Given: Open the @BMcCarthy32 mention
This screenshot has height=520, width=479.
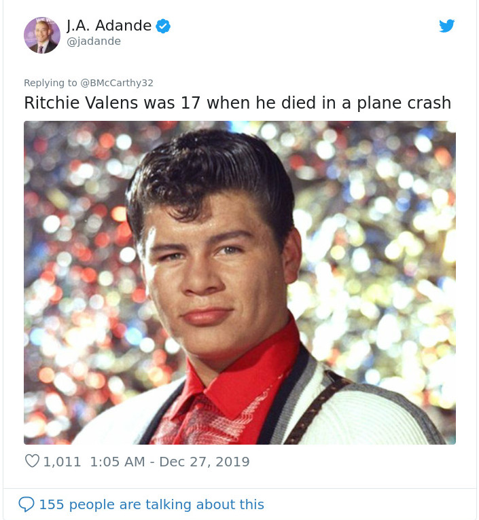Looking at the screenshot, I should tap(117, 83).
